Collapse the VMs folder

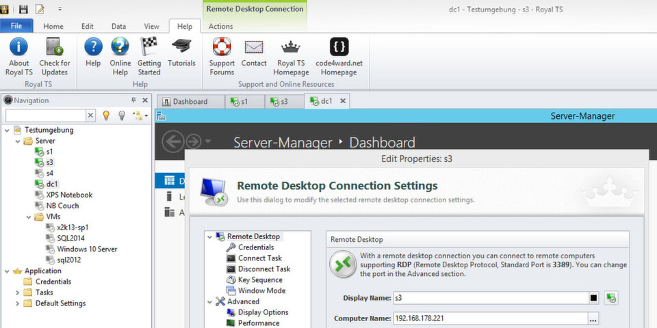click(29, 217)
